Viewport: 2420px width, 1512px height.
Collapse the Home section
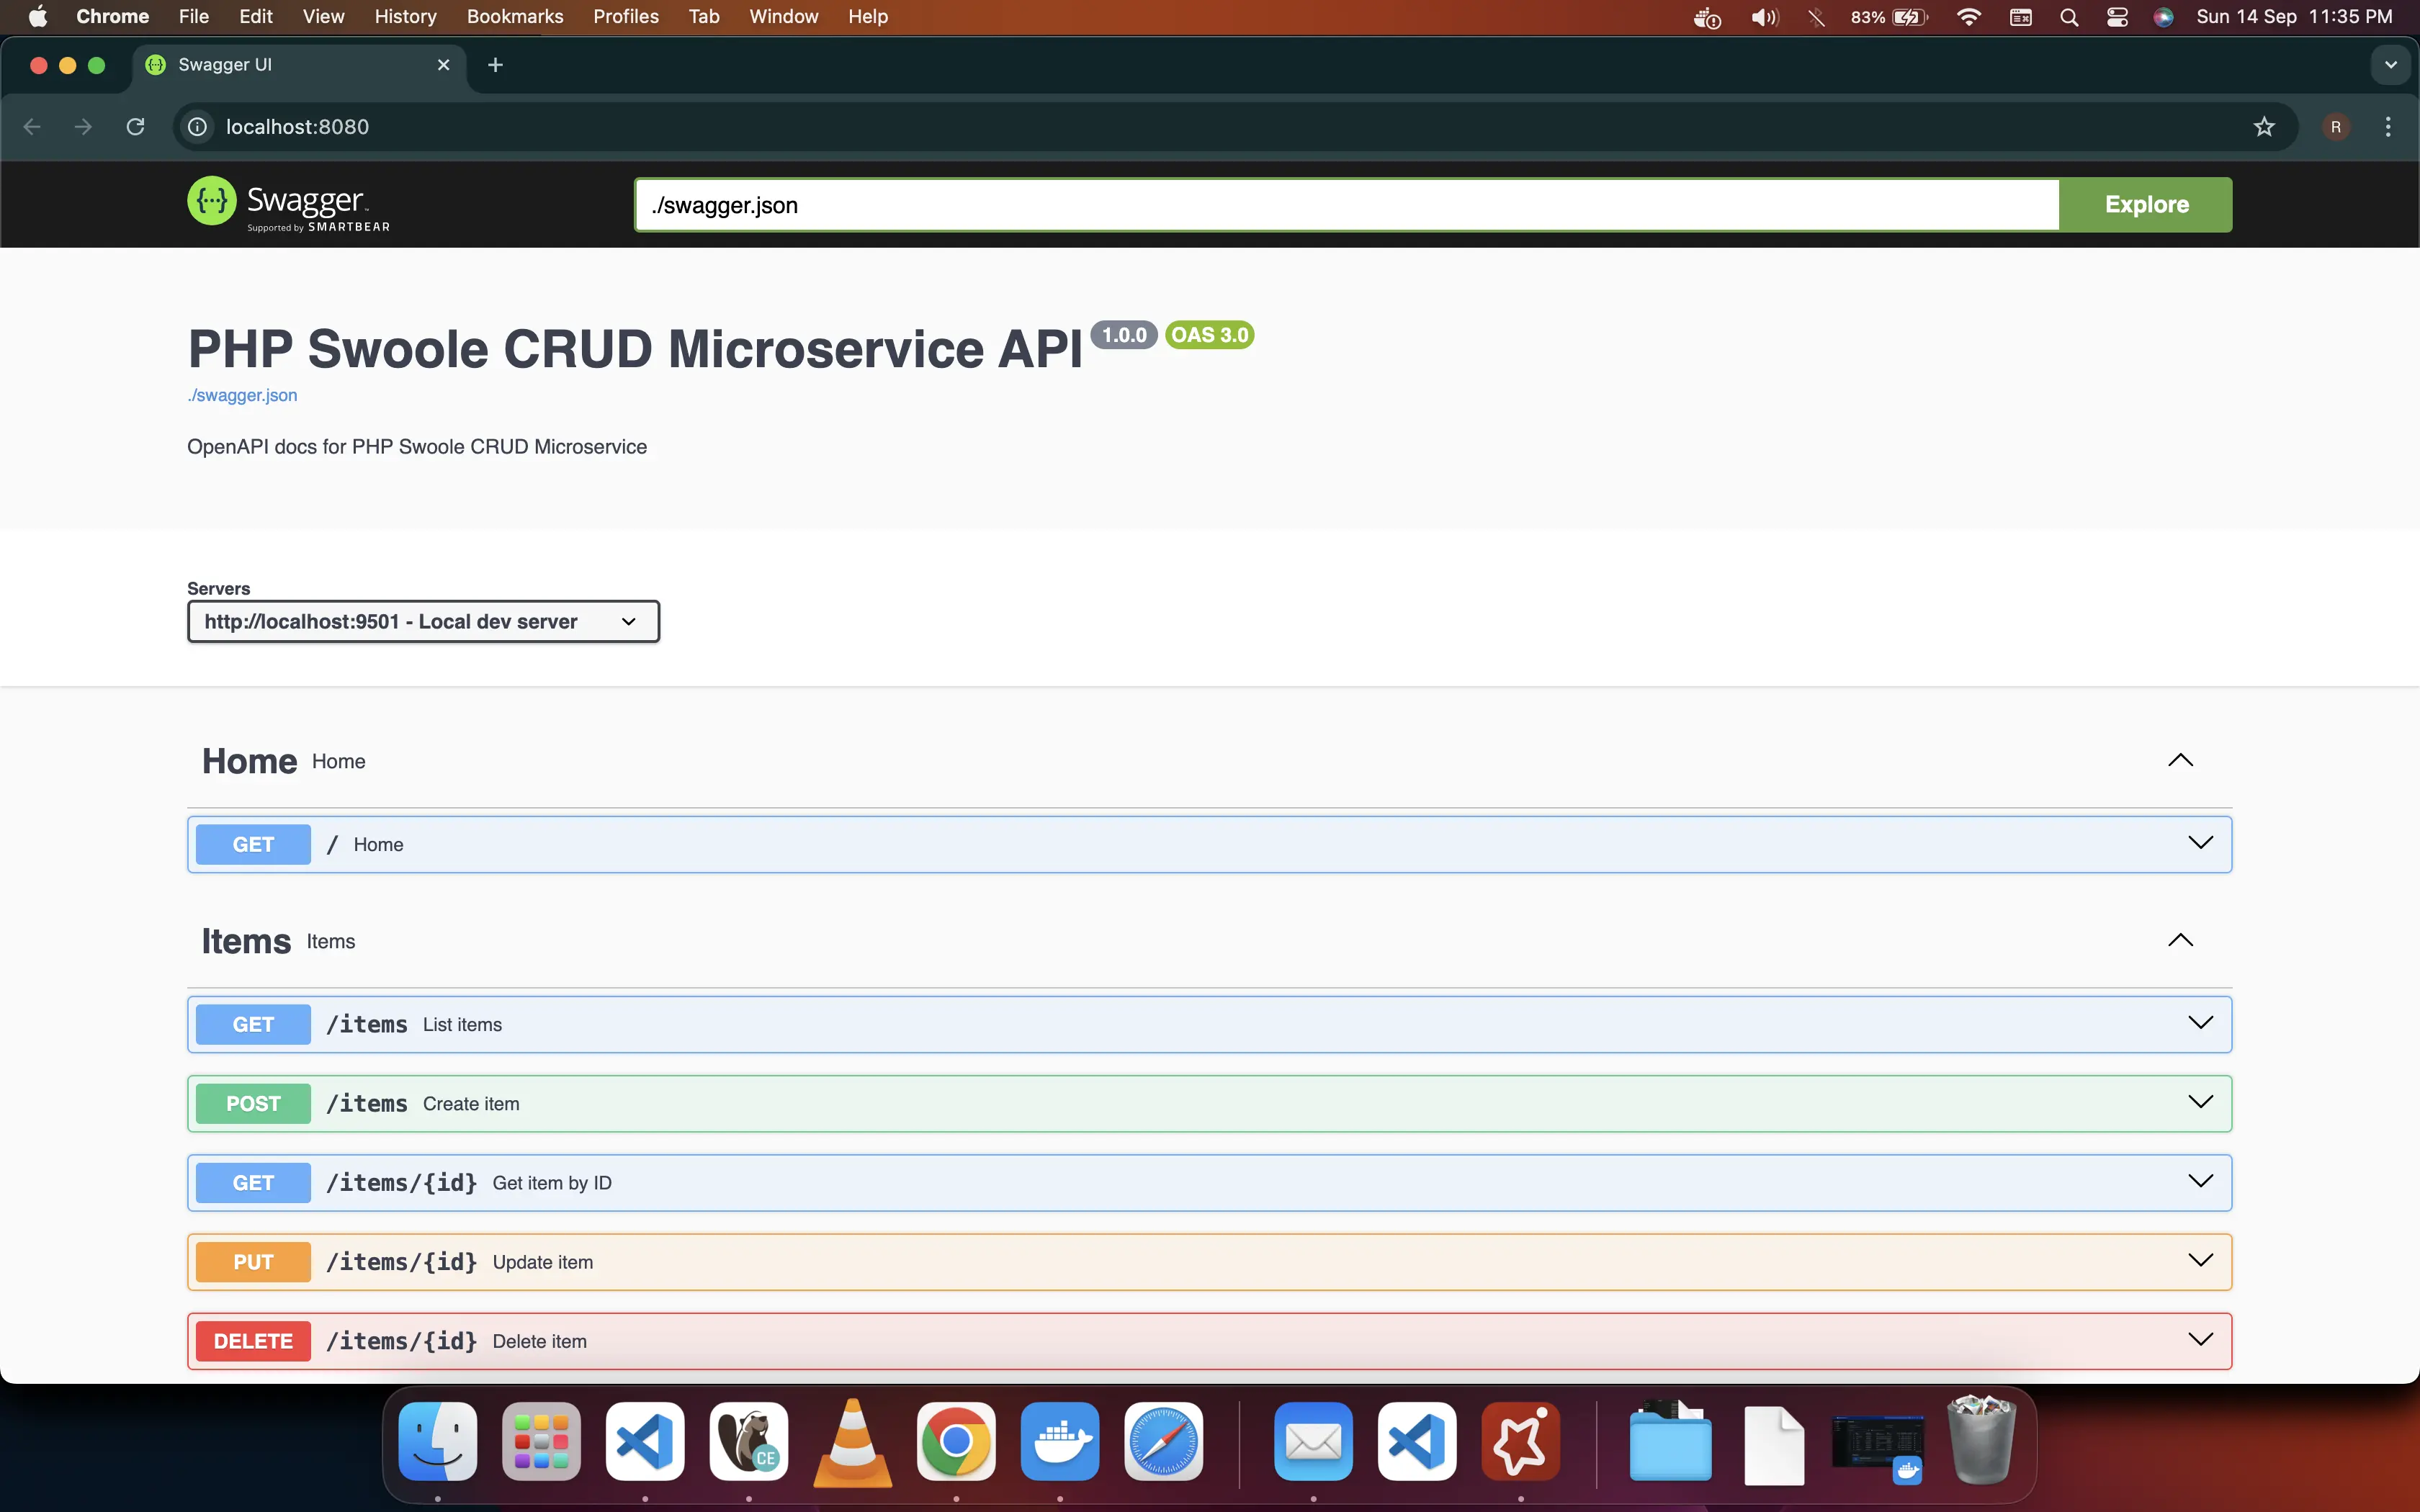[x=2180, y=761]
